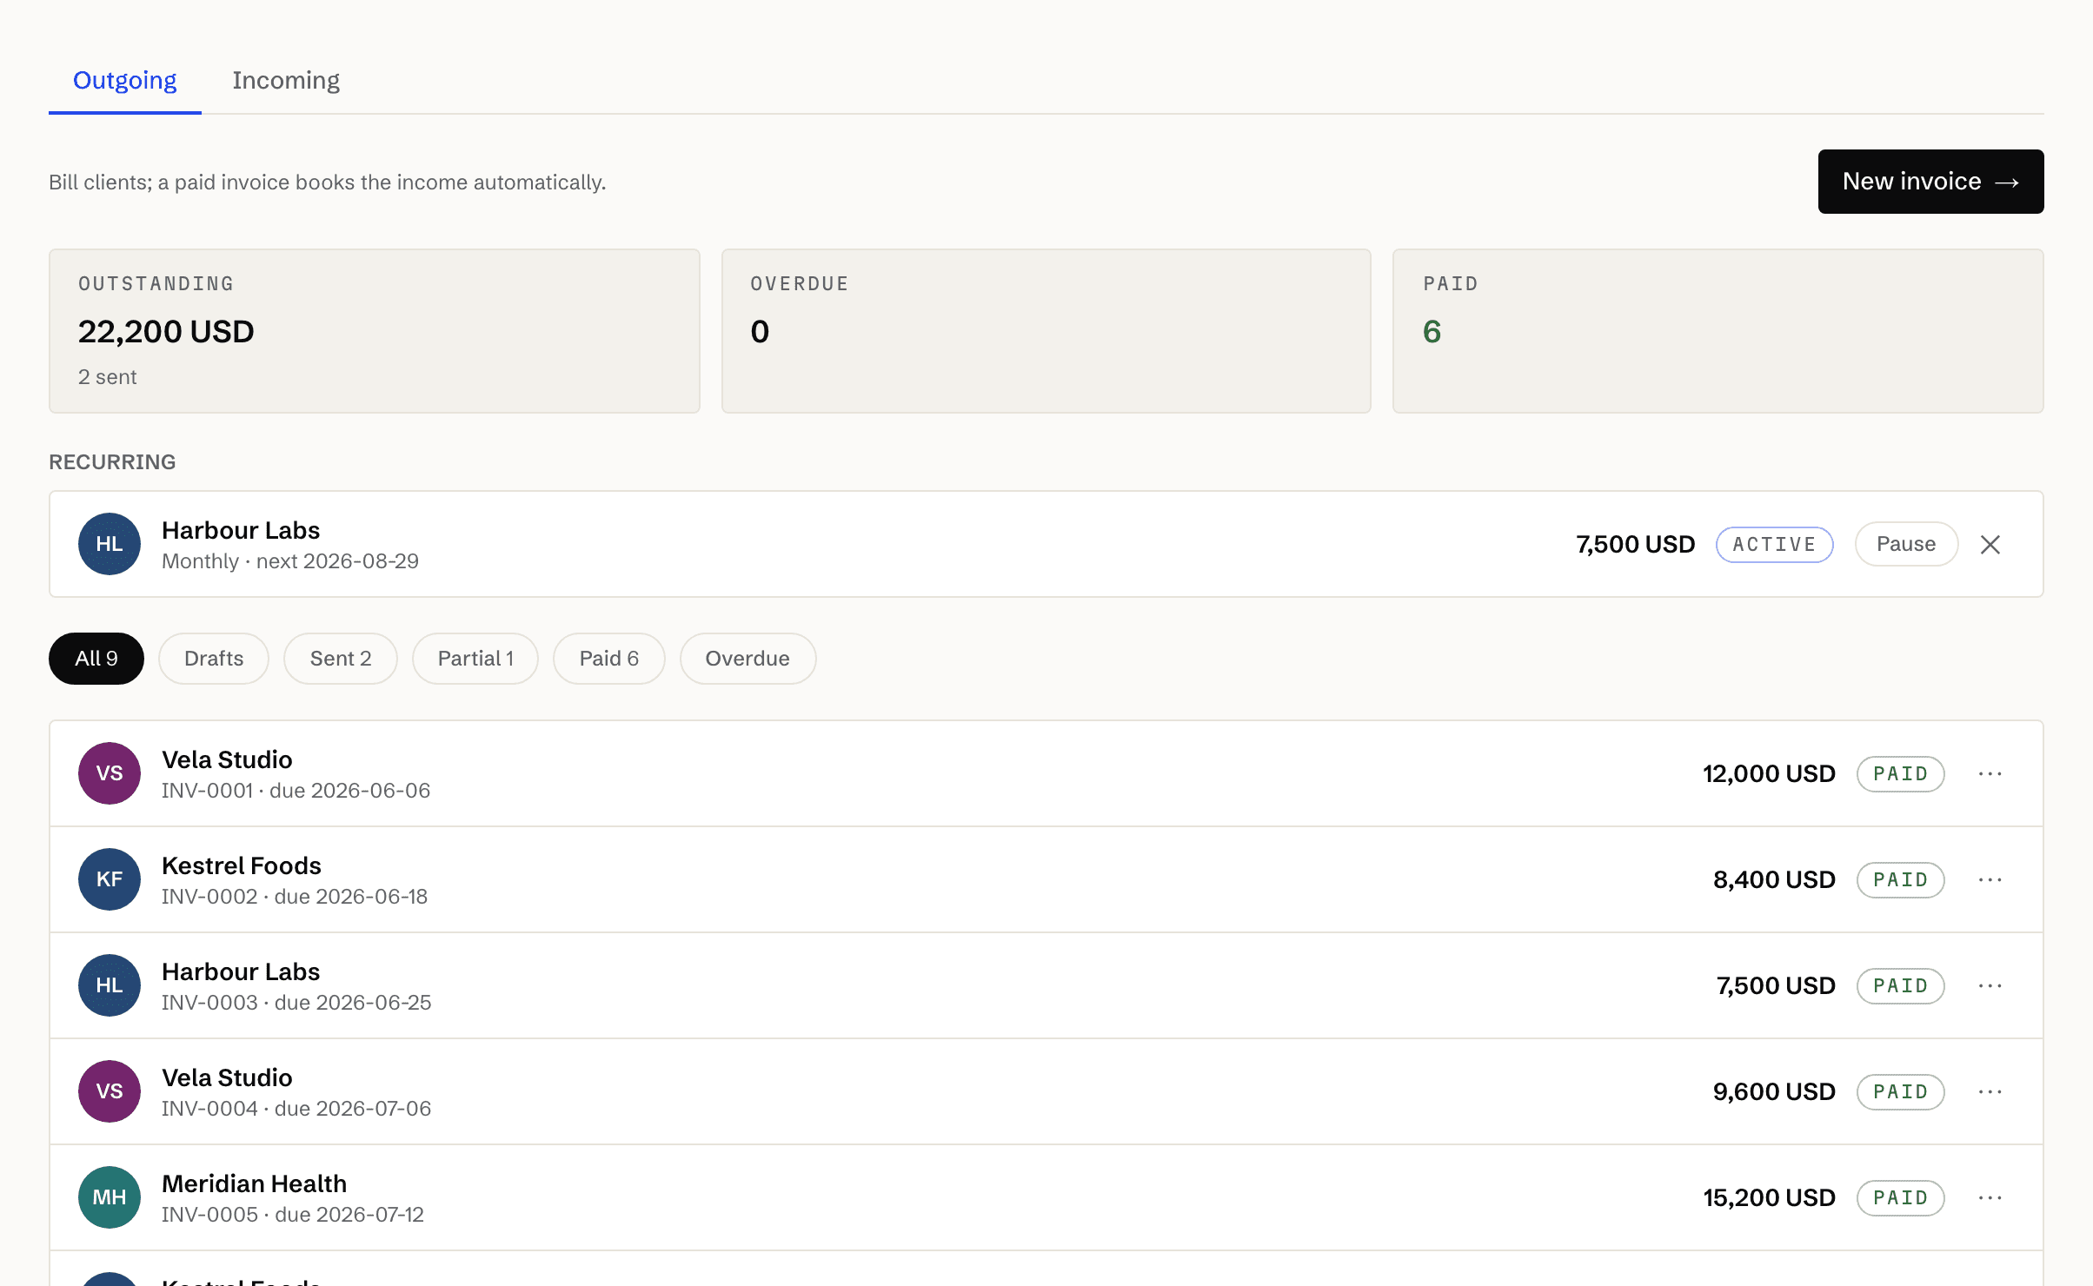Remove the Harbour Labs recurring invoice
This screenshot has width=2093, height=1286.
click(1990, 544)
